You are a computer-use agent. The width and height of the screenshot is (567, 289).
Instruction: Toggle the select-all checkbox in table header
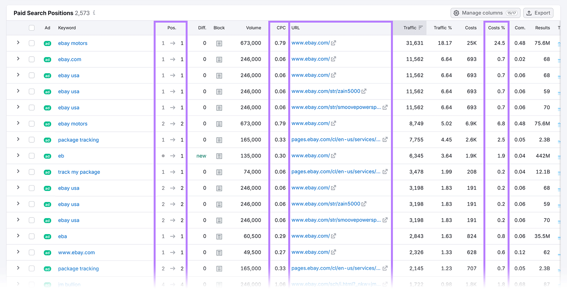(32, 28)
